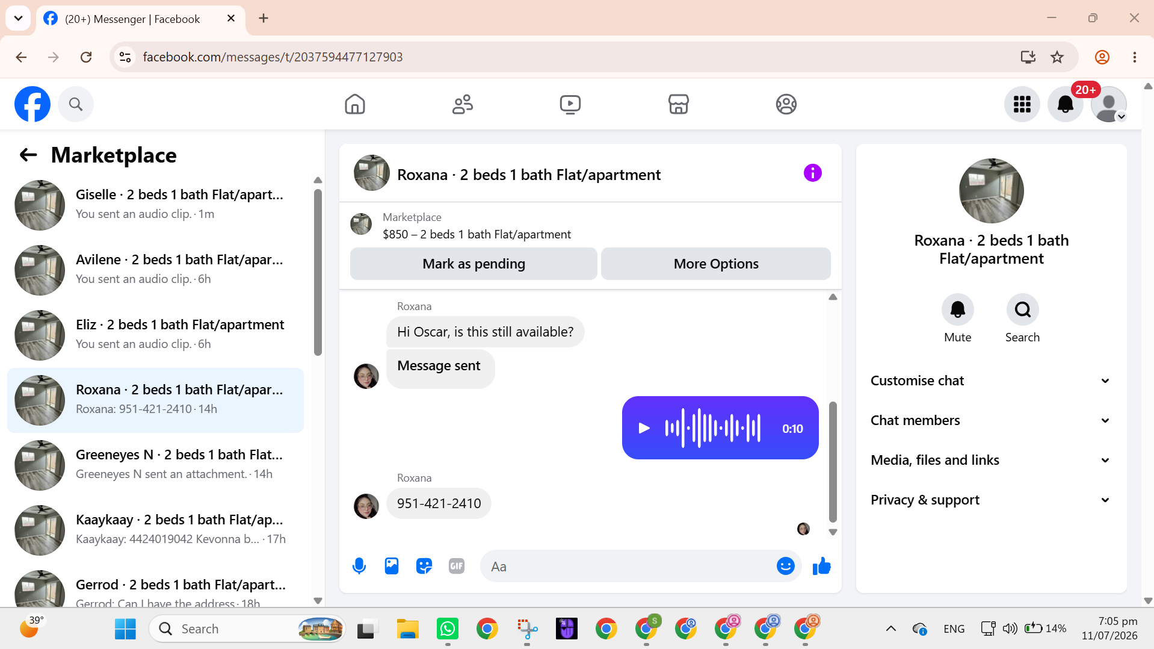Bookmark this page with star

click(x=1057, y=57)
